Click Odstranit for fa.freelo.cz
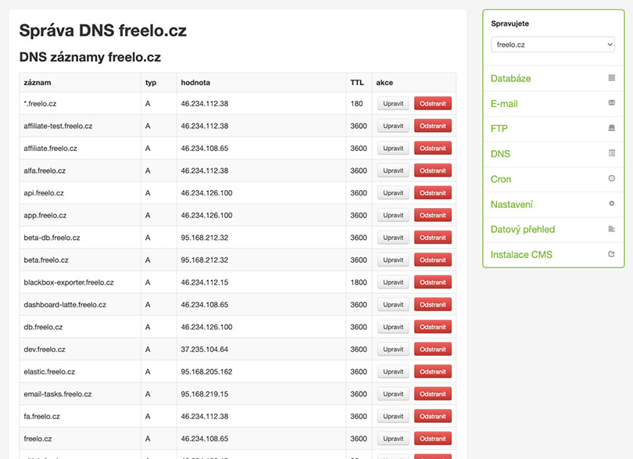Screen dimensions: 633x459 pyautogui.click(x=433, y=416)
